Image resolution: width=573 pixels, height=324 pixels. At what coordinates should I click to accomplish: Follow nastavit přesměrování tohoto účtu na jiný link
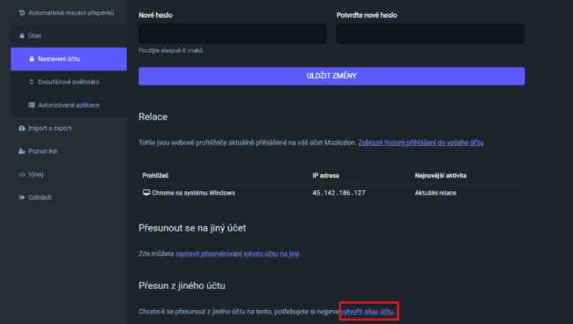[237, 254]
